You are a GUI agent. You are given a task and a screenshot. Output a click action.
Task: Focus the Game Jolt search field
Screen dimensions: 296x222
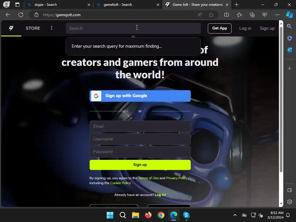pos(133,28)
